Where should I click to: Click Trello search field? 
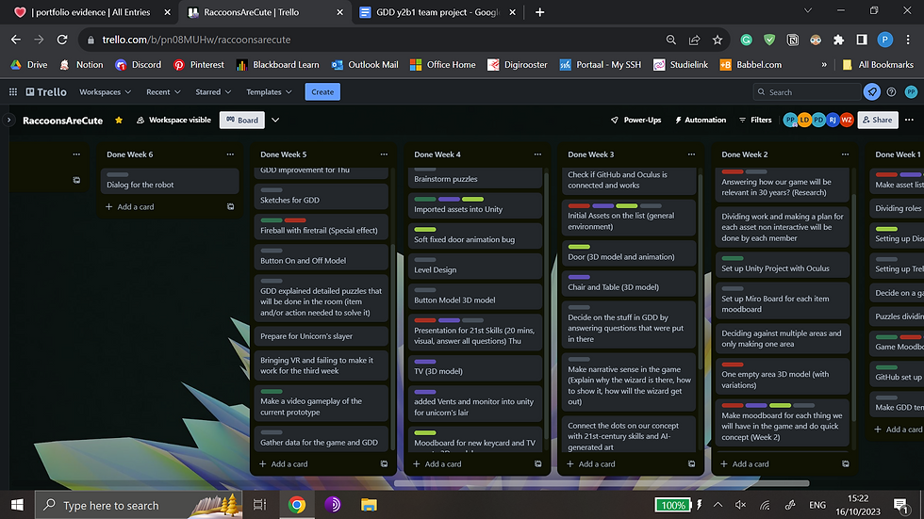[x=807, y=91]
